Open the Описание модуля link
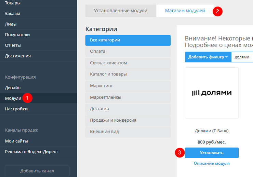 pyautogui.click(x=212, y=163)
